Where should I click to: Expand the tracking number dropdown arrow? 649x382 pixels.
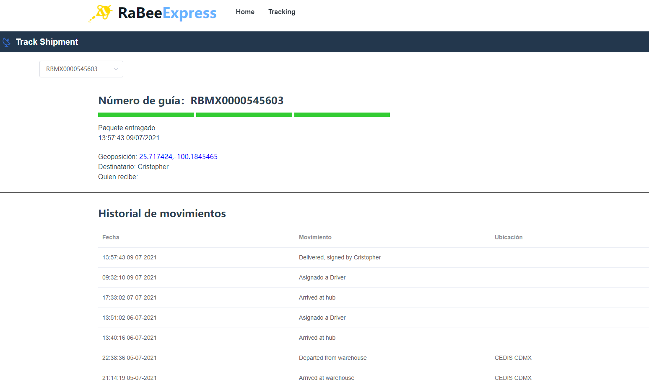pos(116,69)
